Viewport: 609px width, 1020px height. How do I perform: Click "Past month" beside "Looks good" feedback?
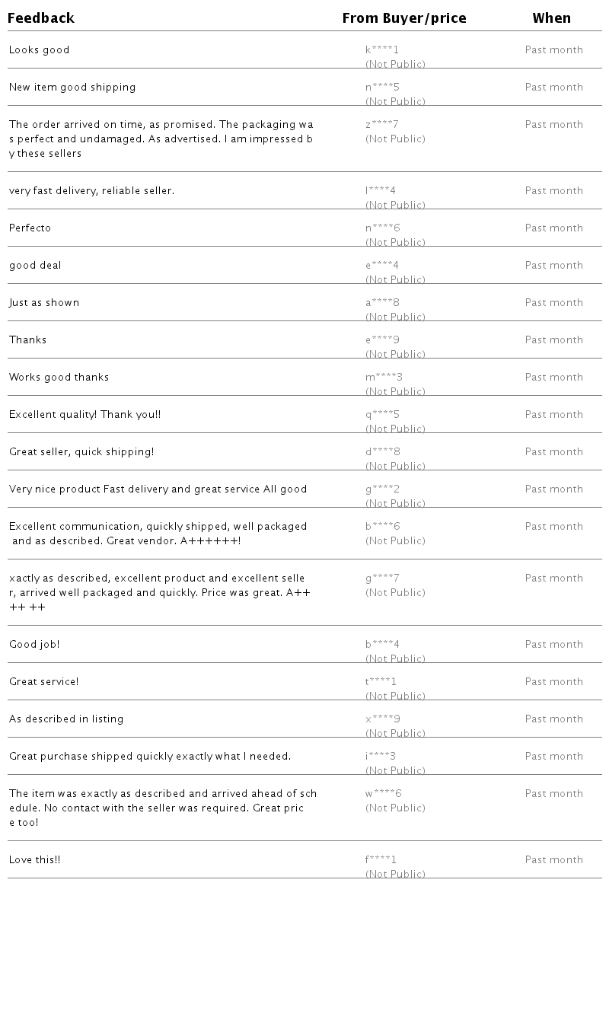(553, 50)
